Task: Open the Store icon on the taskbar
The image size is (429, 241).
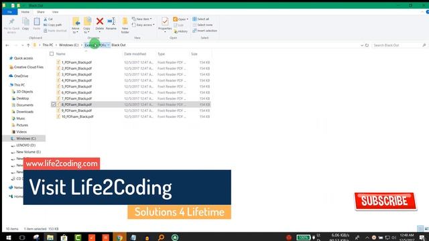Action: coord(64,237)
